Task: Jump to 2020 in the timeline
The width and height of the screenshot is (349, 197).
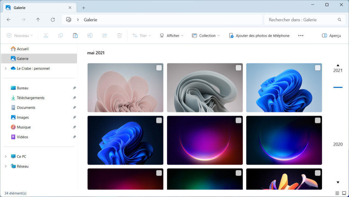Action: pyautogui.click(x=338, y=144)
